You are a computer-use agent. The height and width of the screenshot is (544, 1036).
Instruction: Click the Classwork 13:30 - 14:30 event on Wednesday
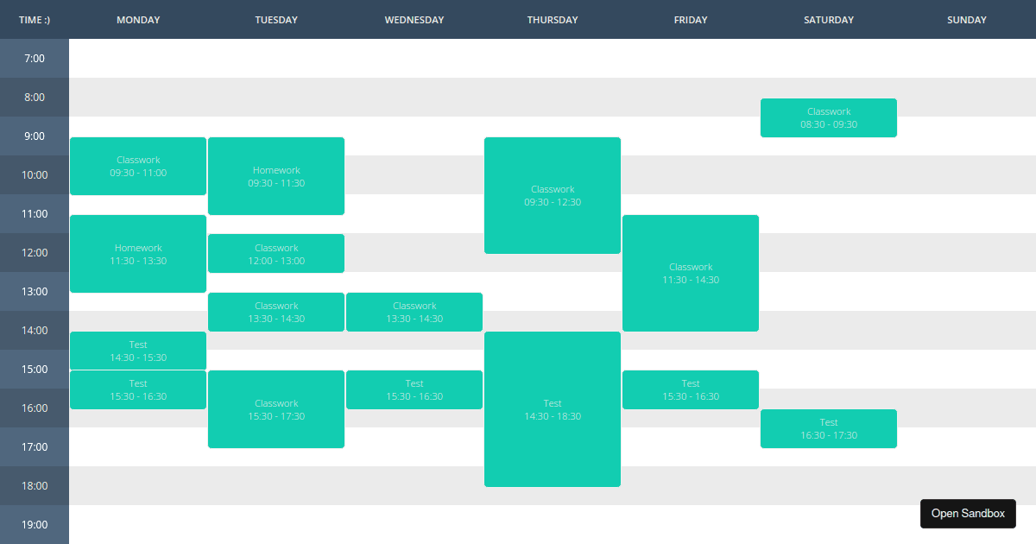tap(414, 311)
